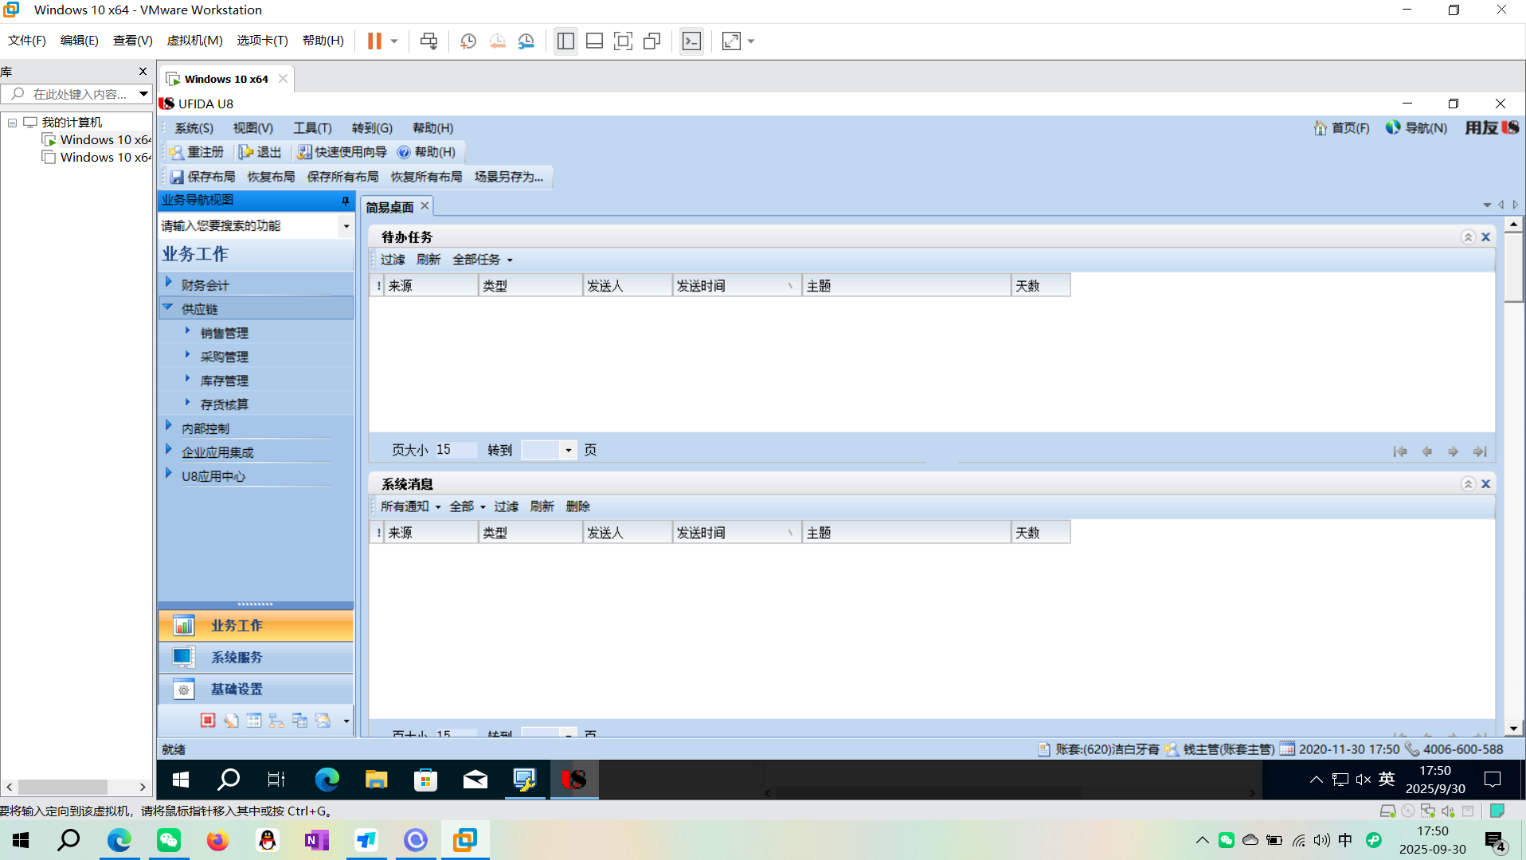
Task: Open 导航 navigation globe icon
Action: (x=1393, y=127)
